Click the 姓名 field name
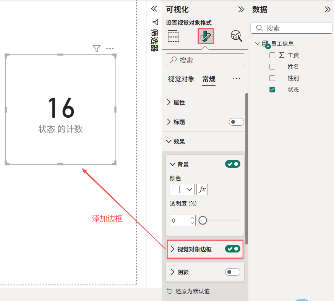Viewport: 334px width, 301px height. (293, 66)
